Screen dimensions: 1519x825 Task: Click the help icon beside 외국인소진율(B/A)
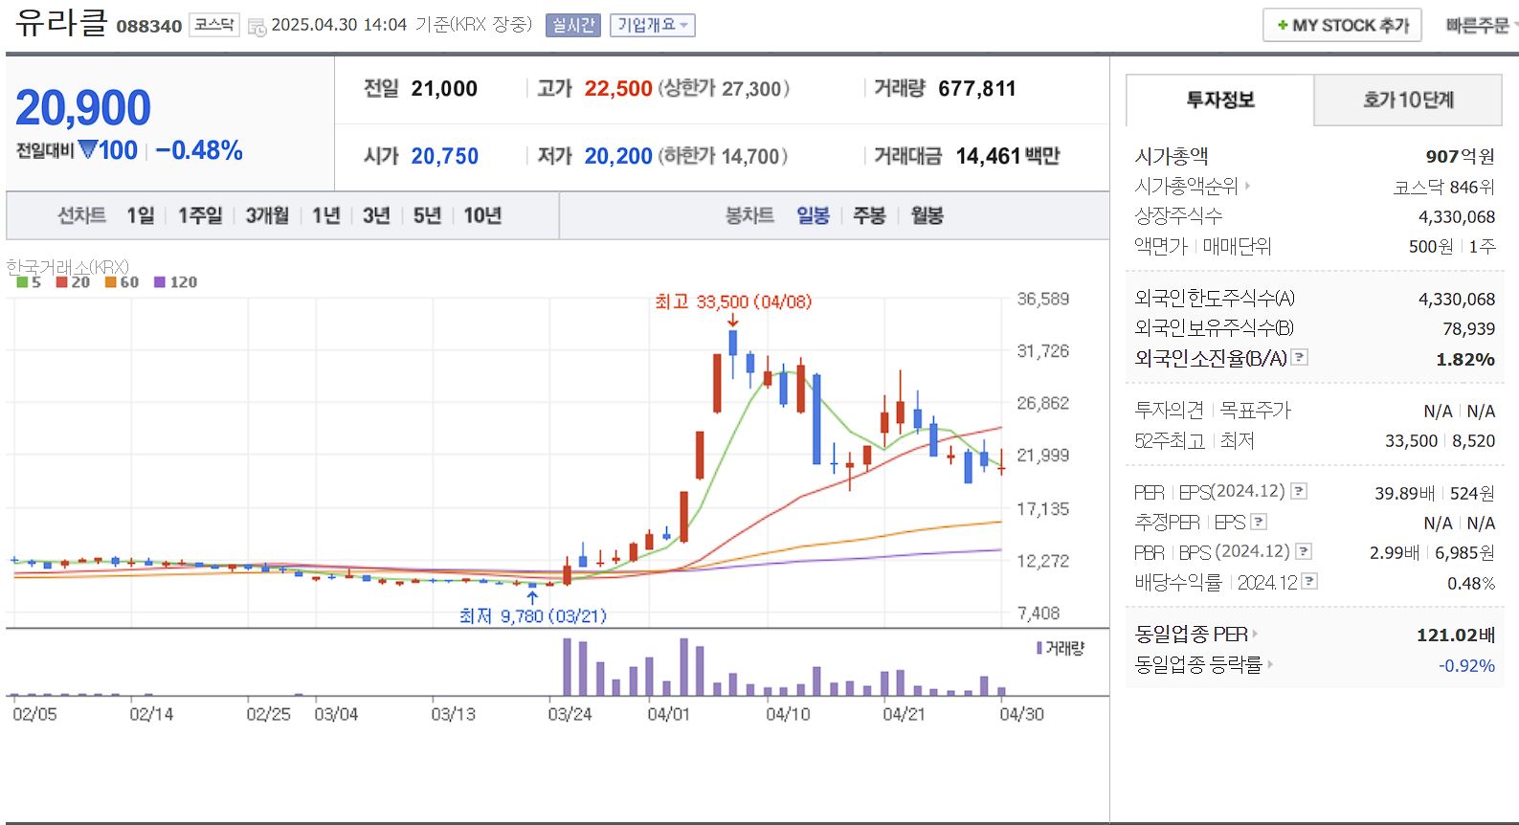coord(1299,357)
